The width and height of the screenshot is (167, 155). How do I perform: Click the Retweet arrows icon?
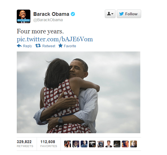pyautogui.click(x=38, y=46)
